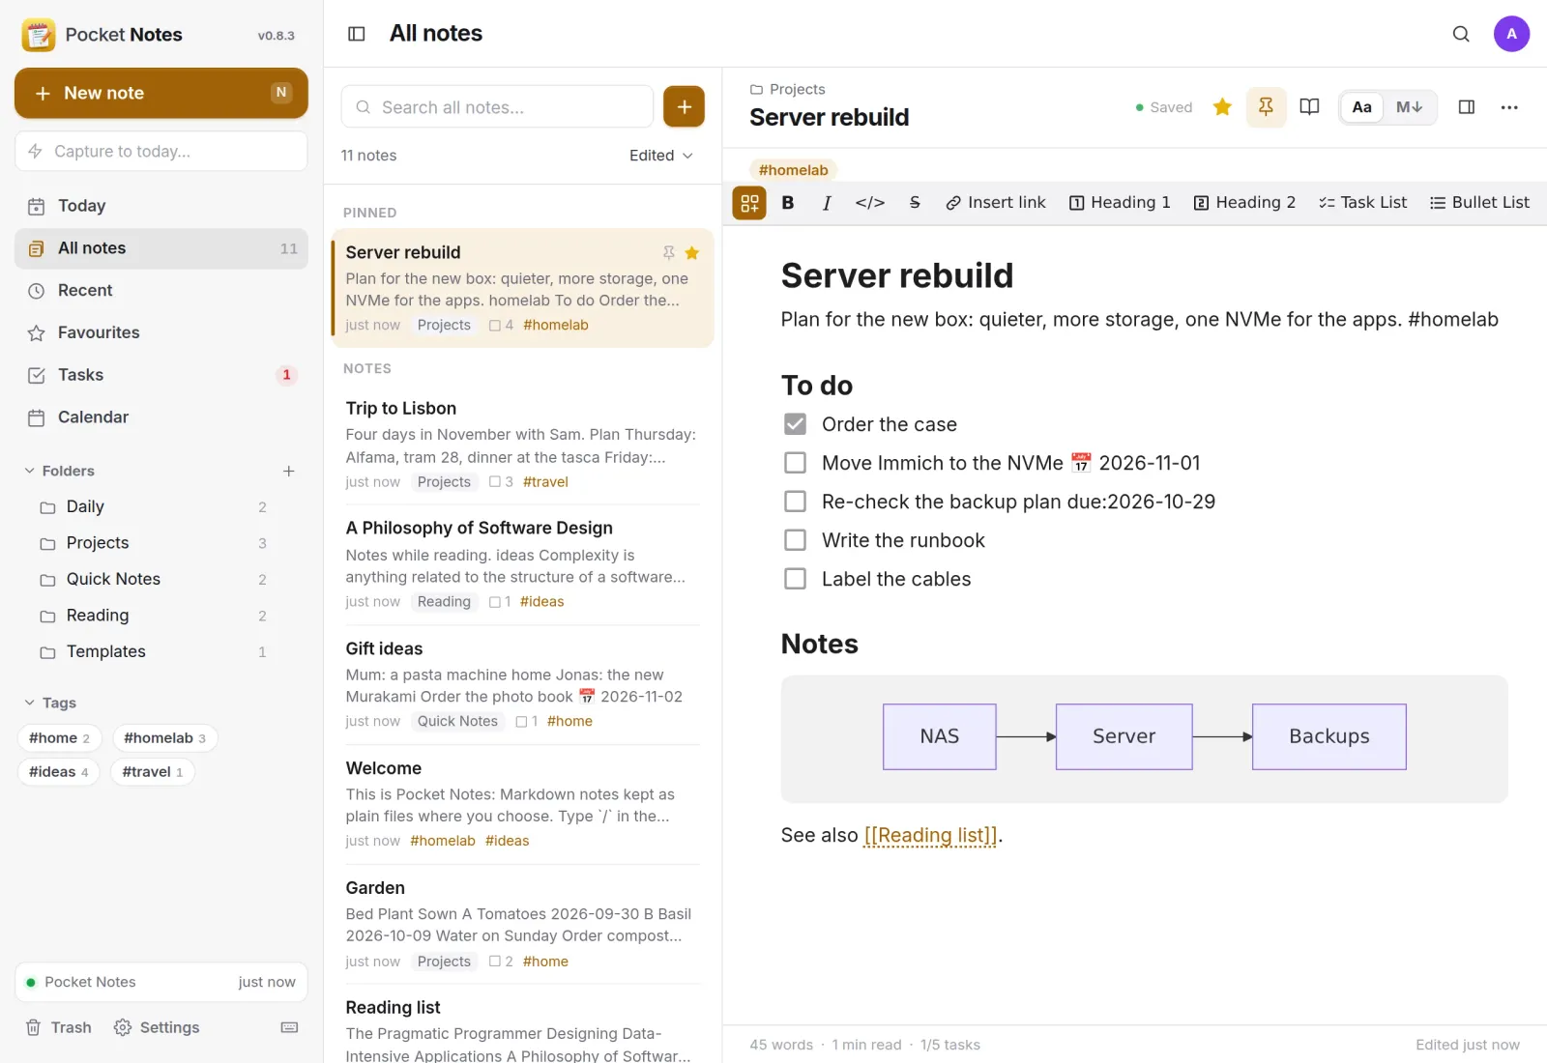
Task: Open the Calendar view
Action: 161,417
